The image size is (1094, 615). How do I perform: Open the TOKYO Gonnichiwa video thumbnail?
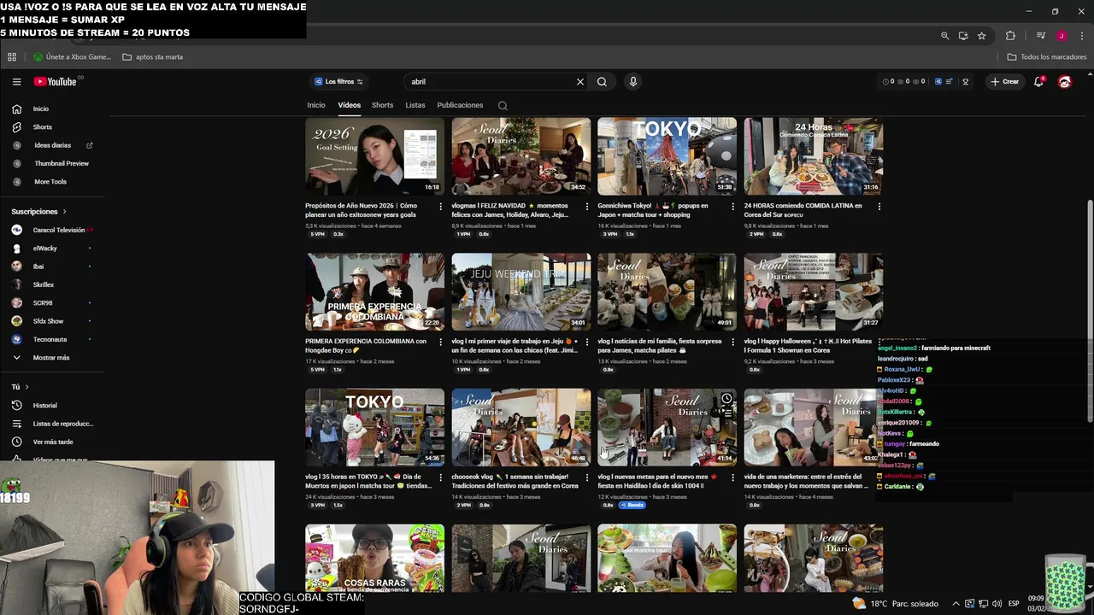(667, 156)
